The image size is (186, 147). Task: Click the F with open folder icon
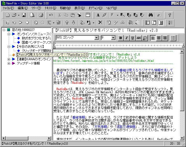tap(129, 15)
